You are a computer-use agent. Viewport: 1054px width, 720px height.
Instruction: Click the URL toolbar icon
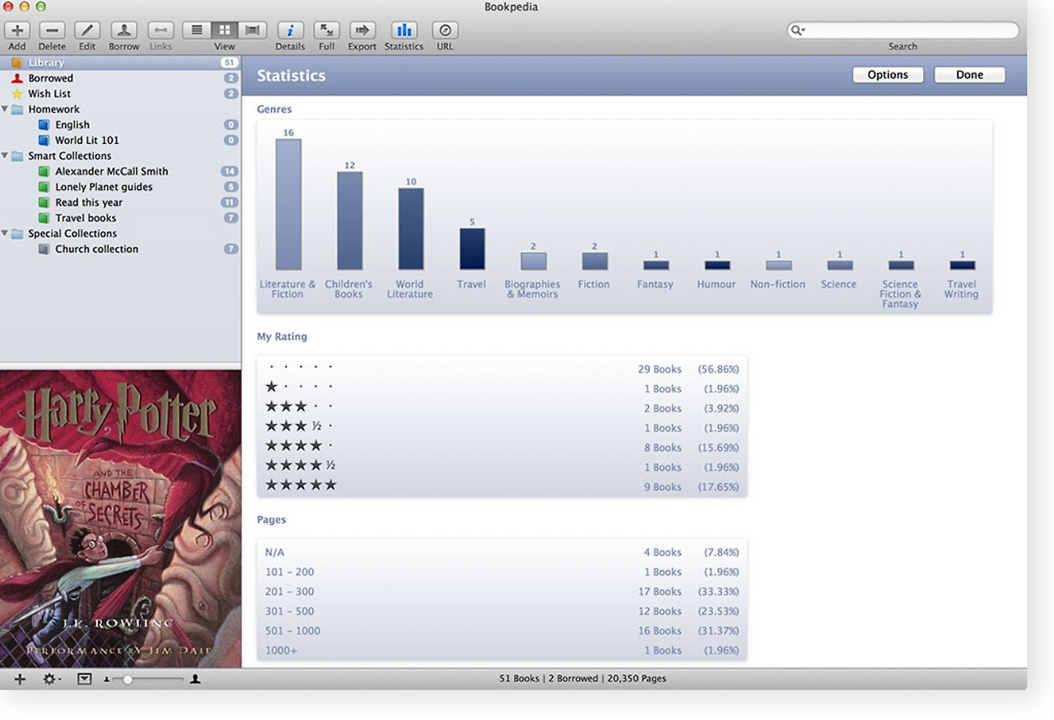(445, 30)
